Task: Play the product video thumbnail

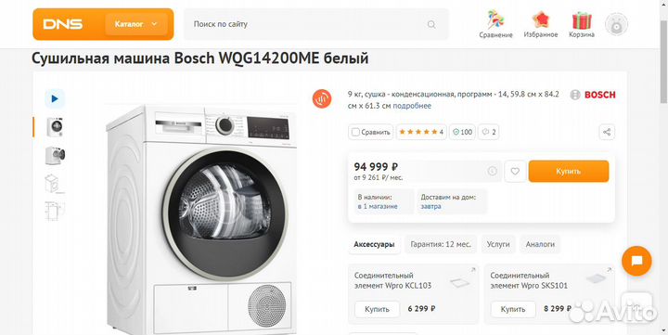Action: (55, 99)
